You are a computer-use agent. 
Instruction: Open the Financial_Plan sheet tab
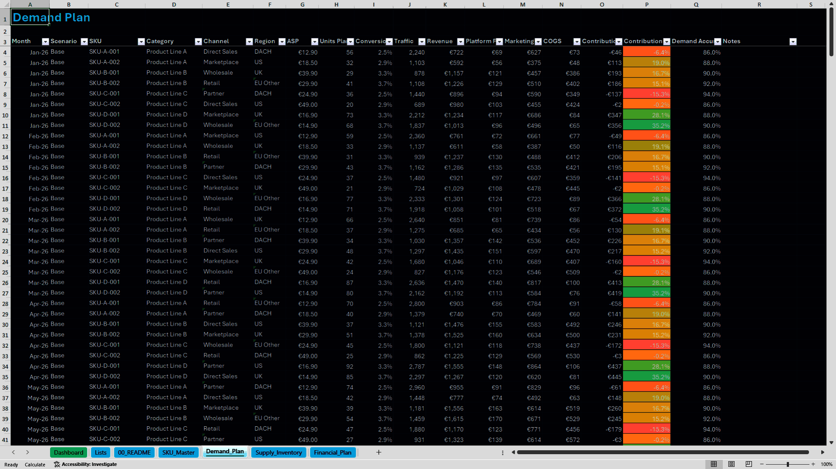pyautogui.click(x=333, y=452)
